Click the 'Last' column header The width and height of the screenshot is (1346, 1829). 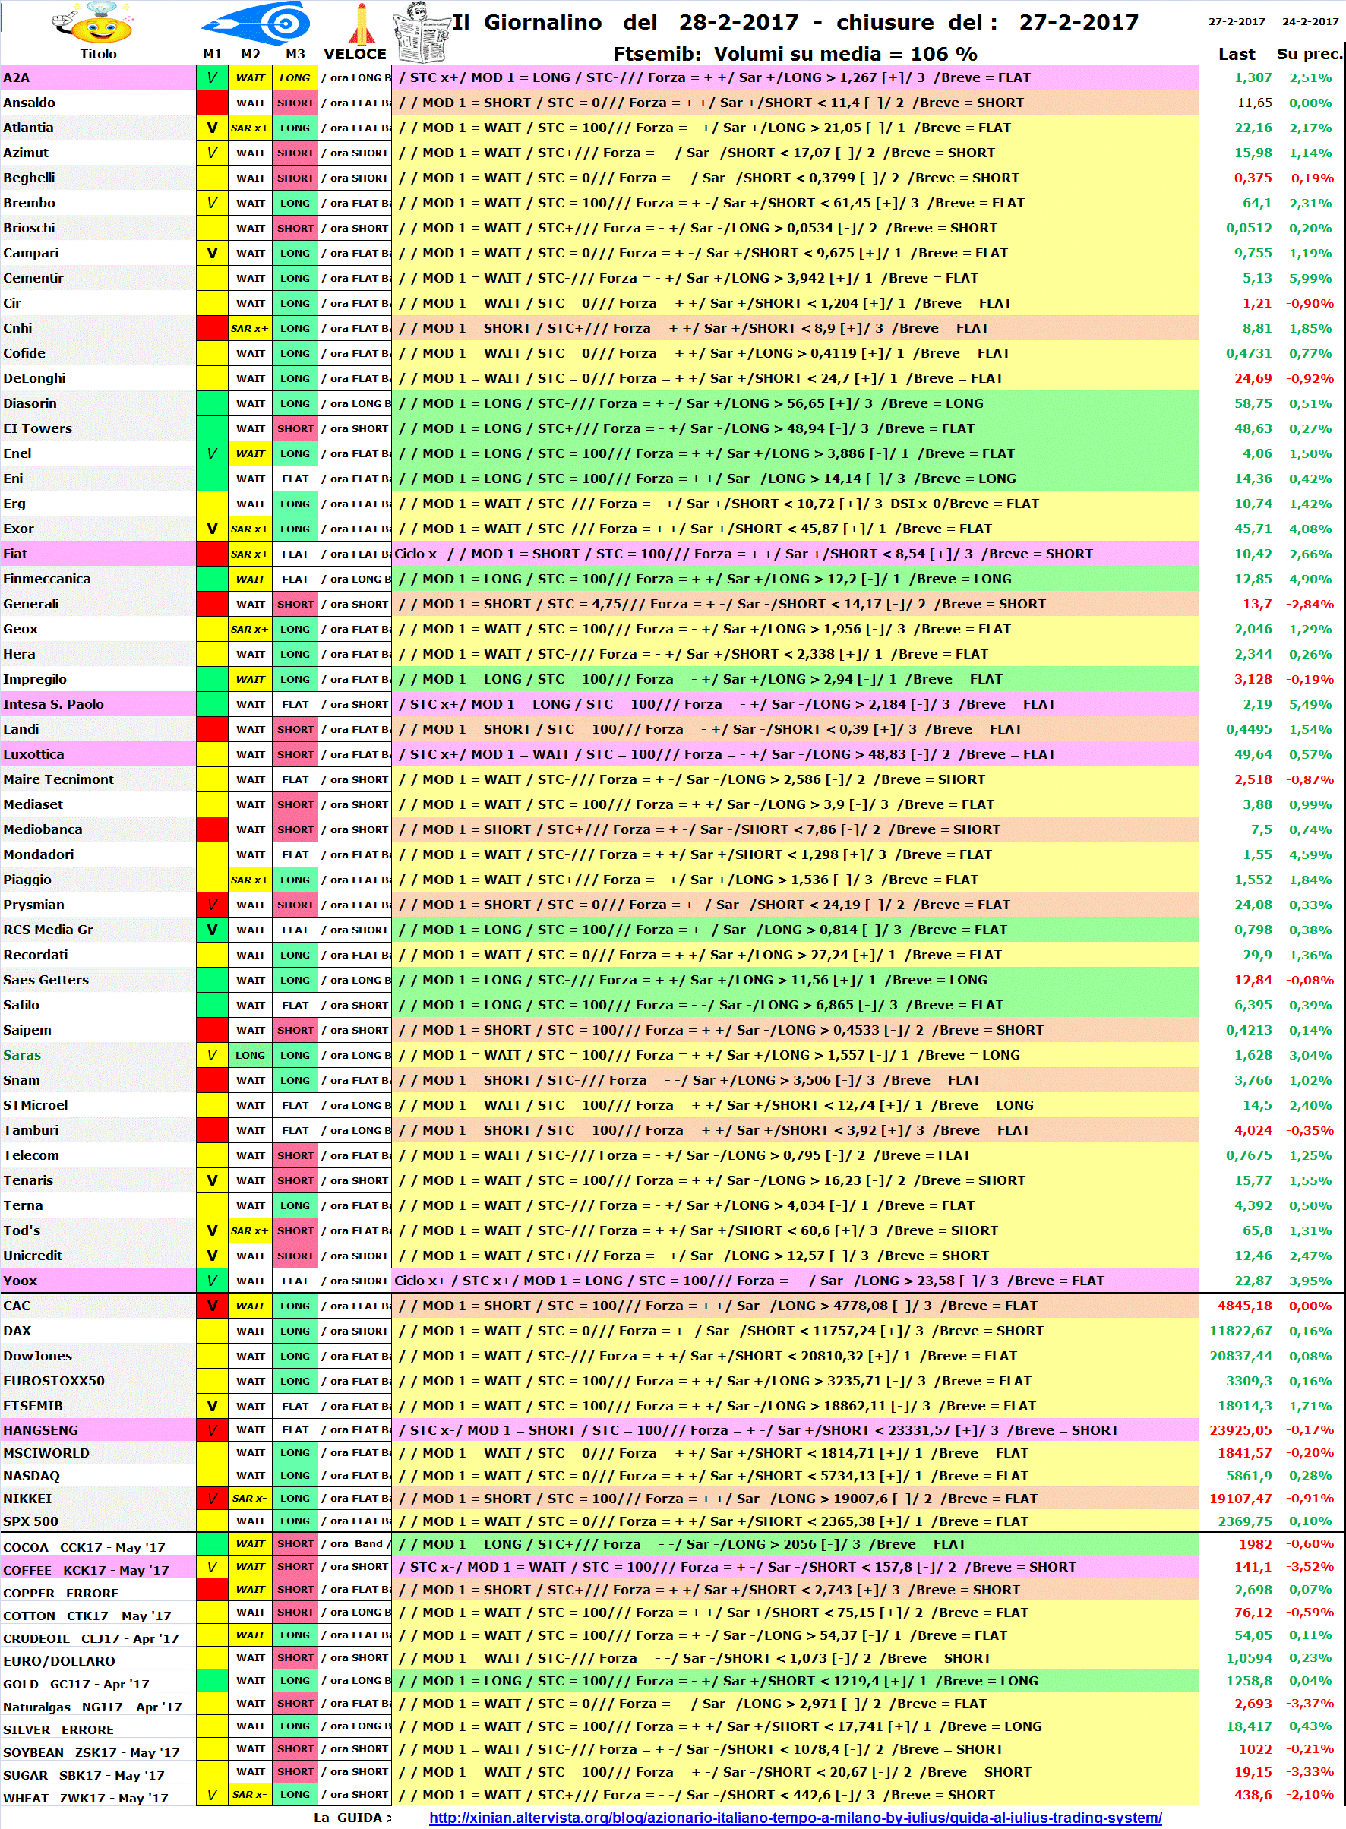coord(1236,54)
